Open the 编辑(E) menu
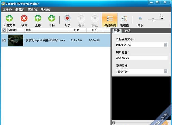Viewport: 172px width, 125px height. [20, 9]
